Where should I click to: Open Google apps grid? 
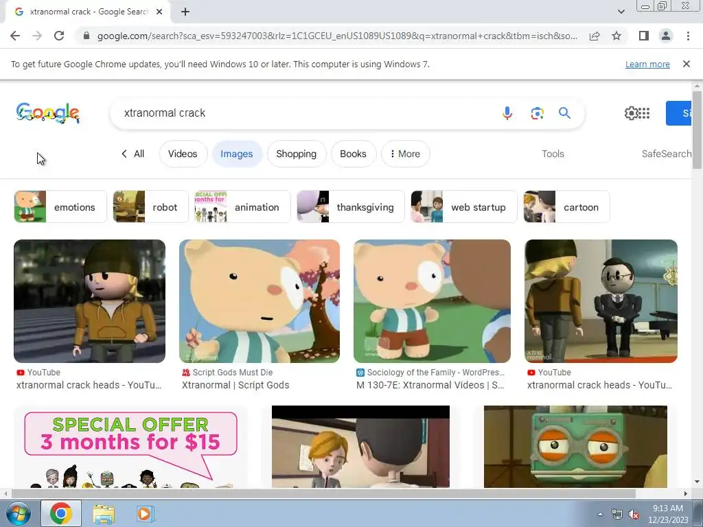tap(644, 113)
